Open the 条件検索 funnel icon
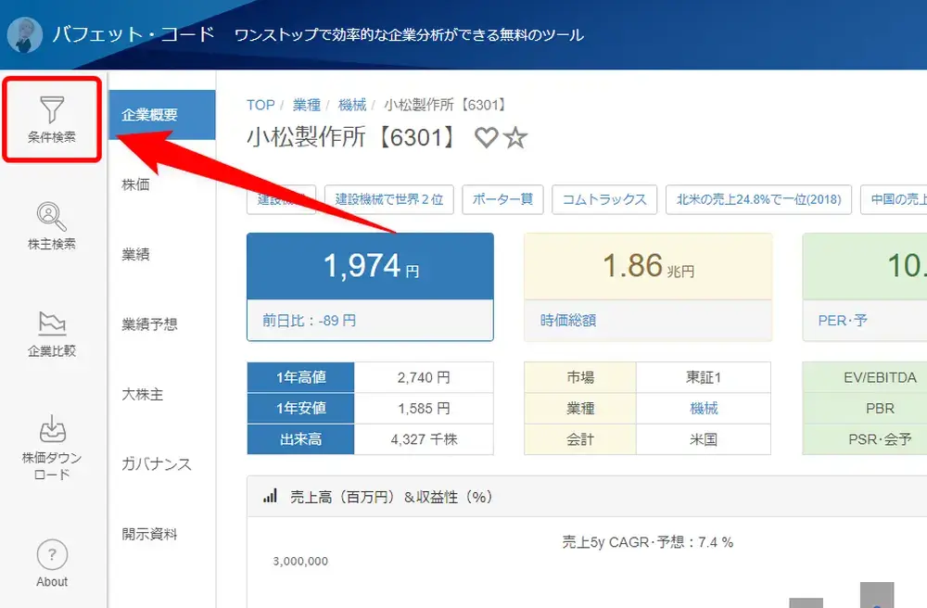Image resolution: width=927 pixels, height=608 pixels. point(52,109)
